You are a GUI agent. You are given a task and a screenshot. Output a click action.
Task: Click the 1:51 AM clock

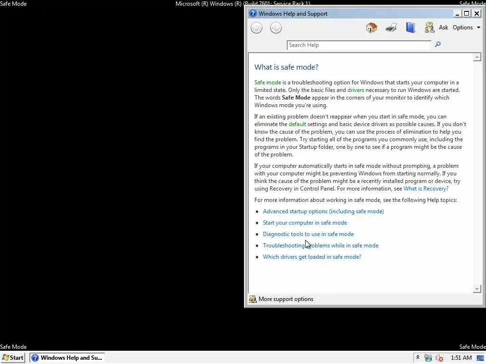point(461,358)
